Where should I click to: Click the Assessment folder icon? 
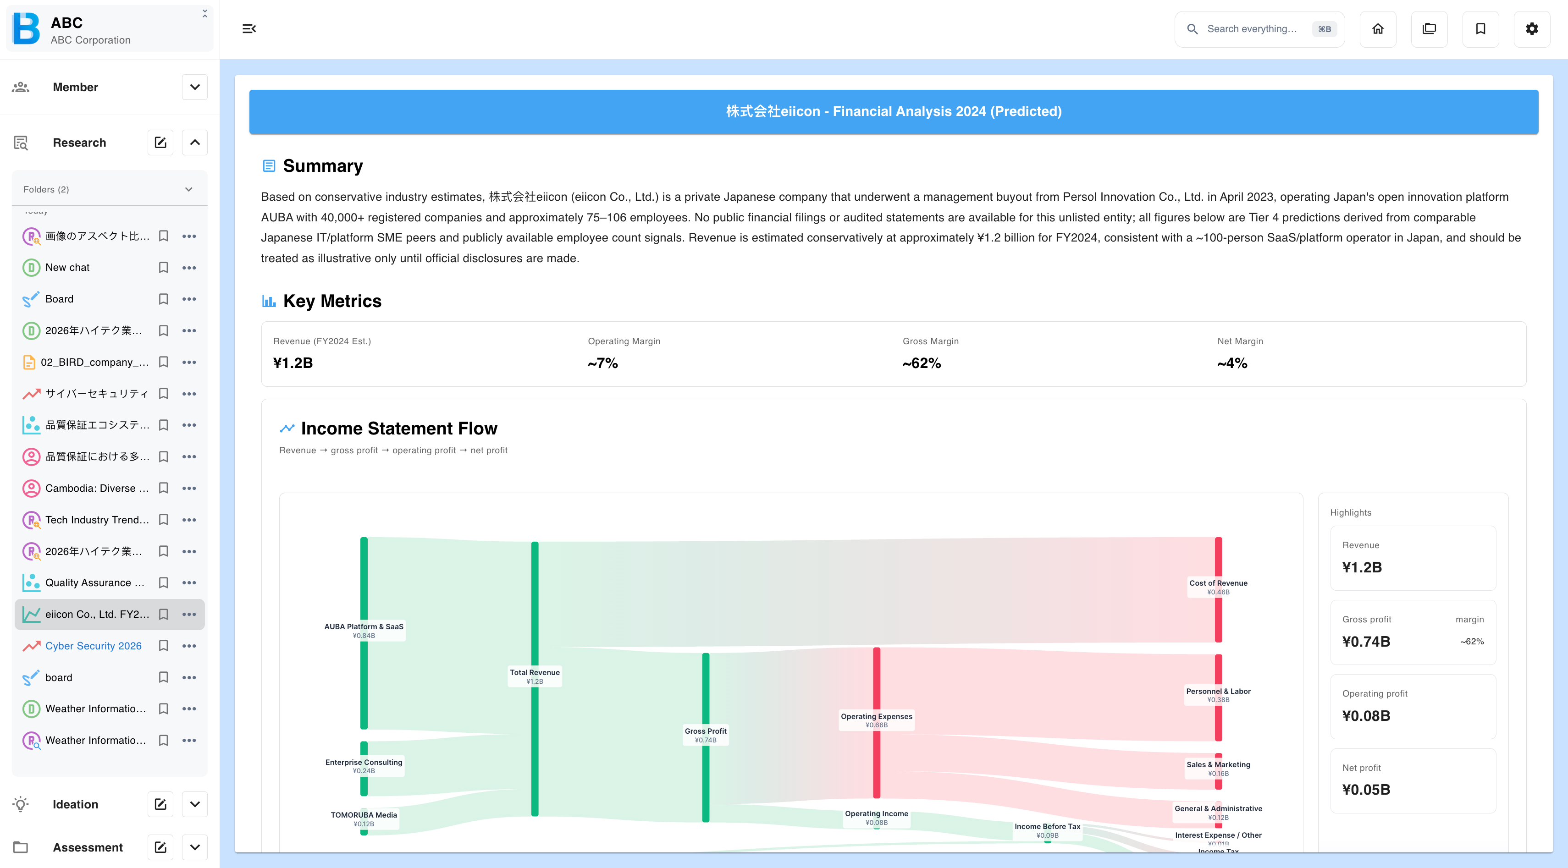tap(21, 847)
